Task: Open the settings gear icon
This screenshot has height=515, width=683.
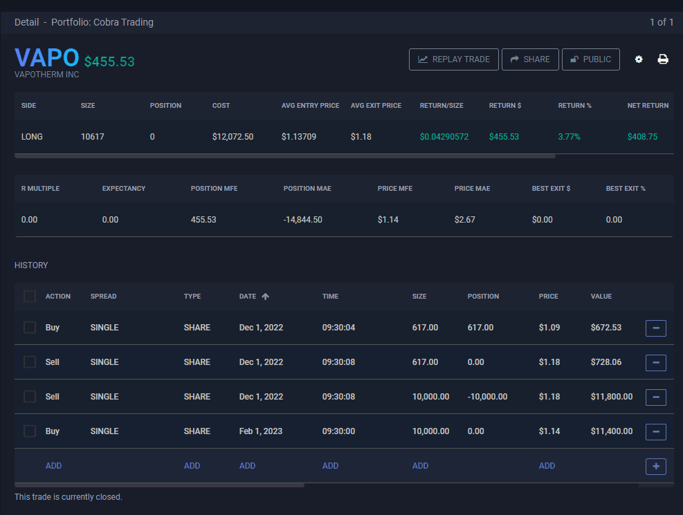Action: 639,59
